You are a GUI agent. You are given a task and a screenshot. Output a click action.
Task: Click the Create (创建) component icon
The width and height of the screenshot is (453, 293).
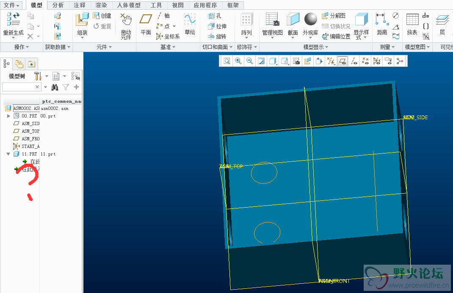(x=96, y=16)
